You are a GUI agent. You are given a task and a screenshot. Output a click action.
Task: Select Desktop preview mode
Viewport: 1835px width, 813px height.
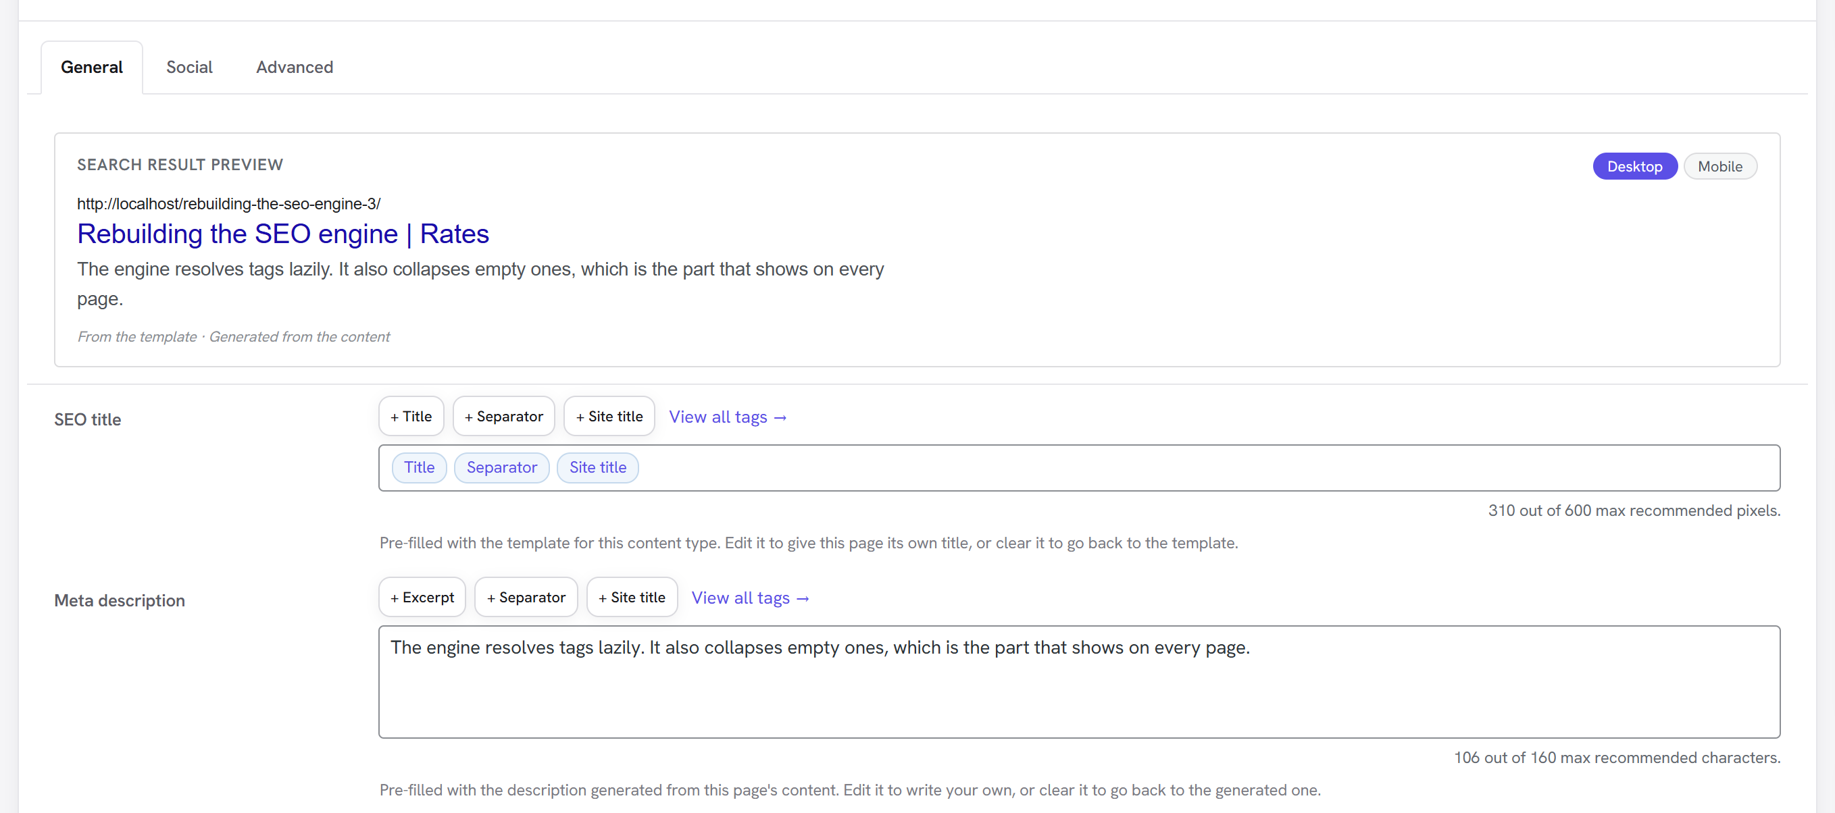click(x=1635, y=167)
